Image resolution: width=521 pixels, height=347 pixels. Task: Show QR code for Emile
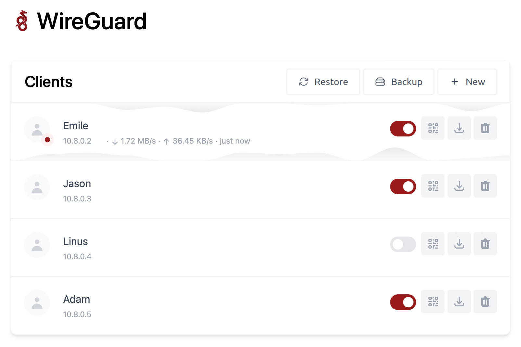(x=433, y=128)
